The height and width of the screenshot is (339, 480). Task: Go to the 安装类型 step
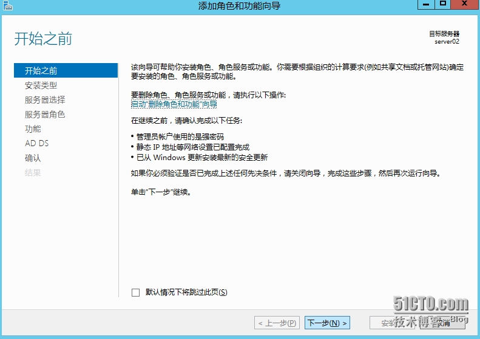coord(41,86)
